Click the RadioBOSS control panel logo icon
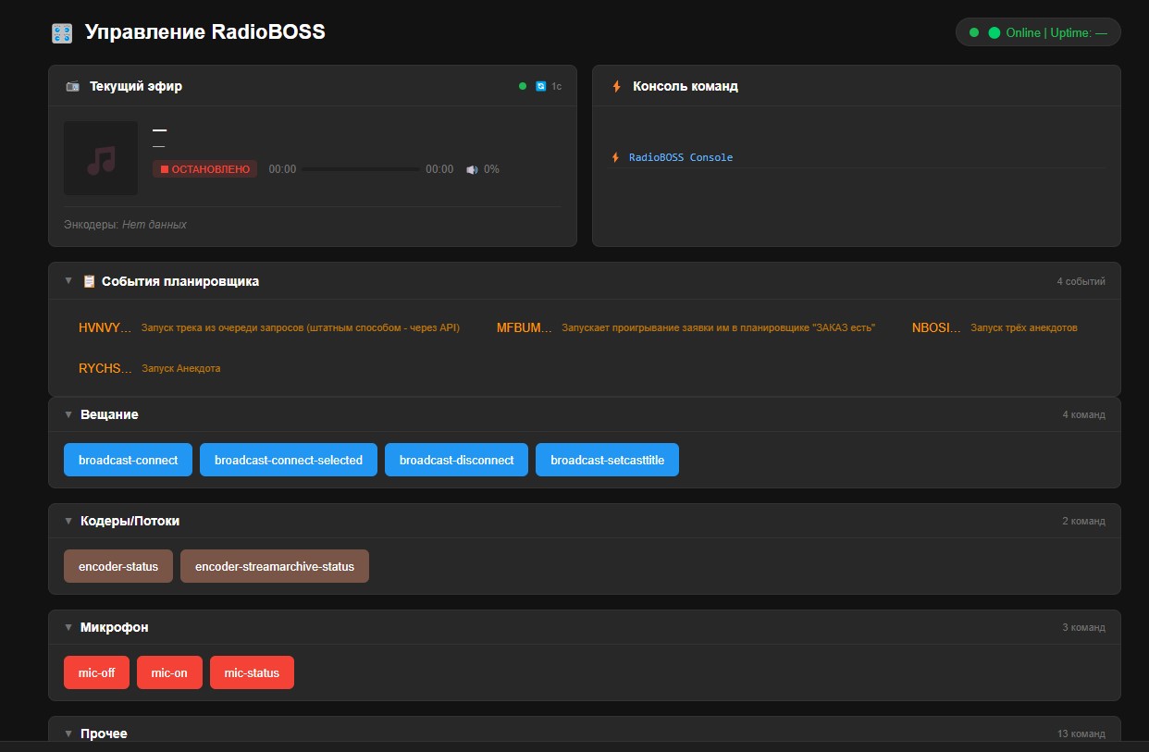This screenshot has width=1149, height=752. coord(62,33)
